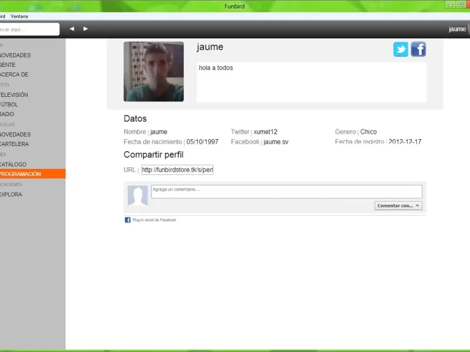
Task: Click the Genero value Chico
Action: coord(368,131)
